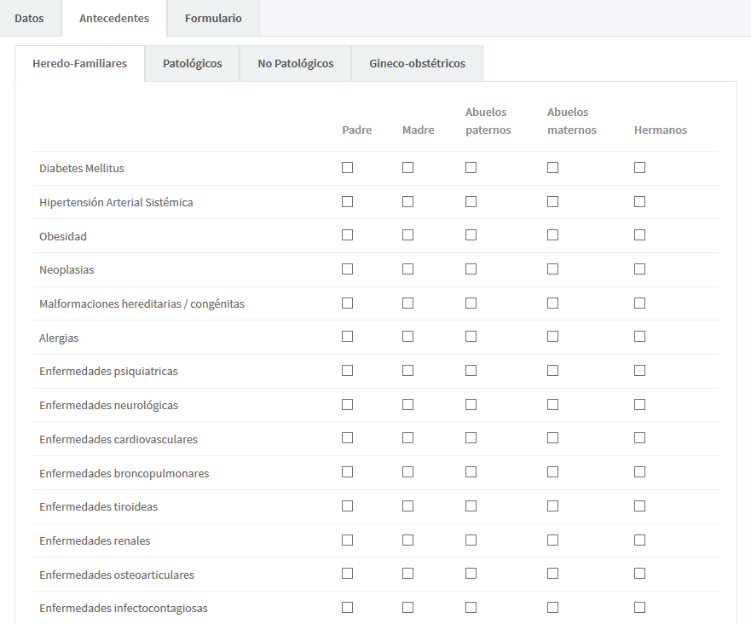Tick Enfermedades tiroideas for Padre

(x=347, y=506)
